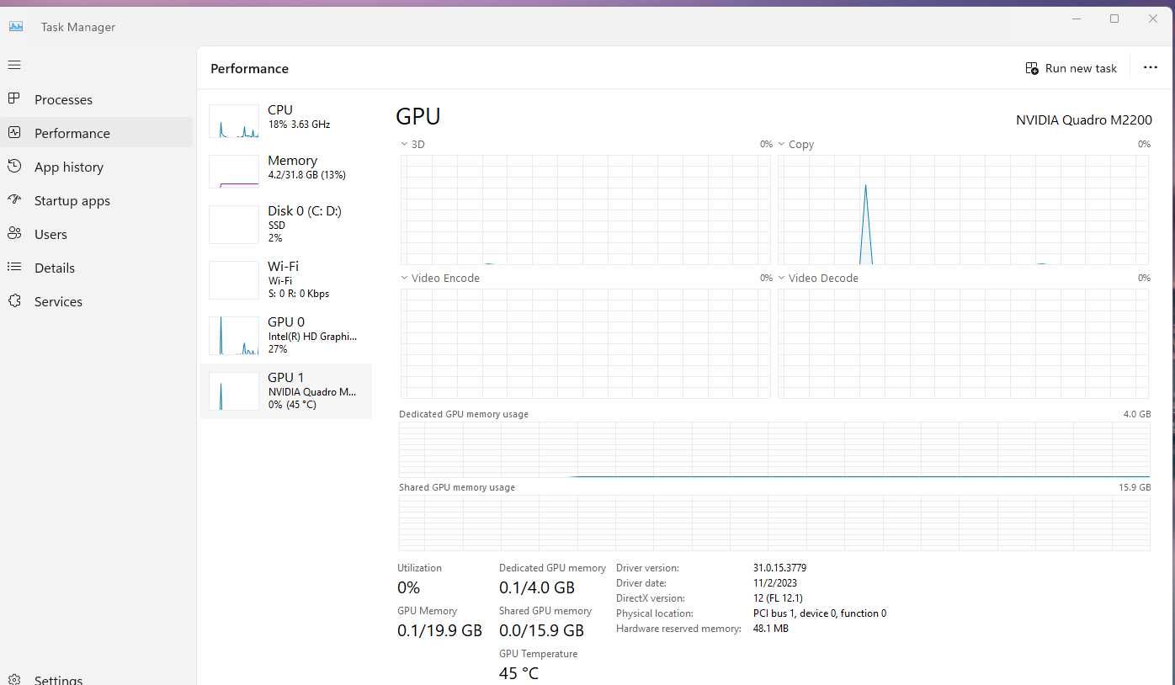1175x685 pixels.
Task: Maximize the Task Manager window
Action: click(1114, 19)
